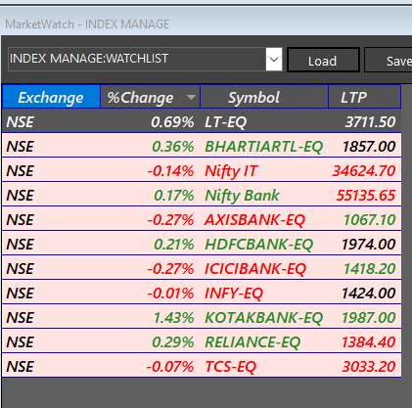This screenshot has width=412, height=408.
Task: Select the HDFCBANK-EQ symbol cell
Action: (263, 244)
